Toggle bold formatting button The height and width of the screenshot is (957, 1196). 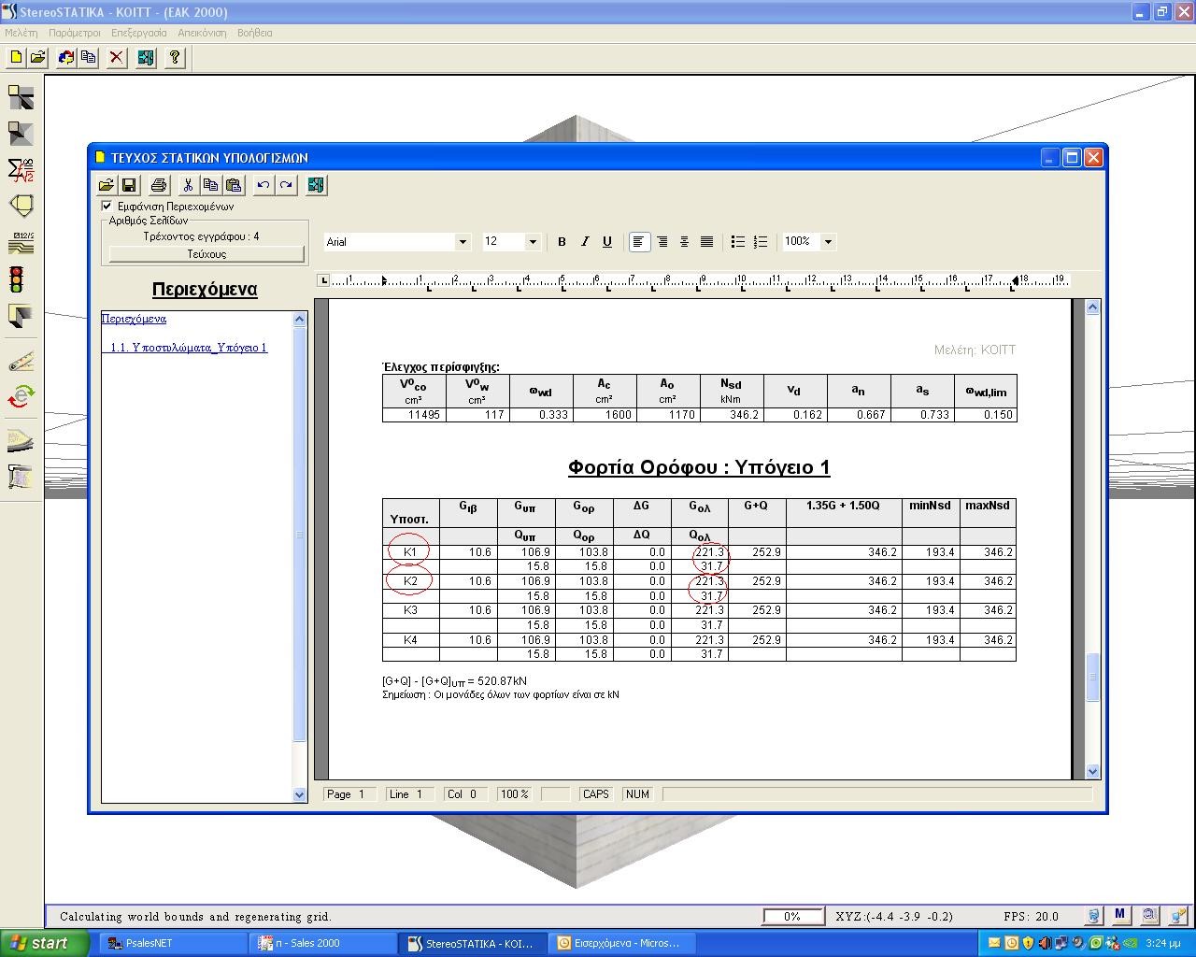tap(562, 241)
